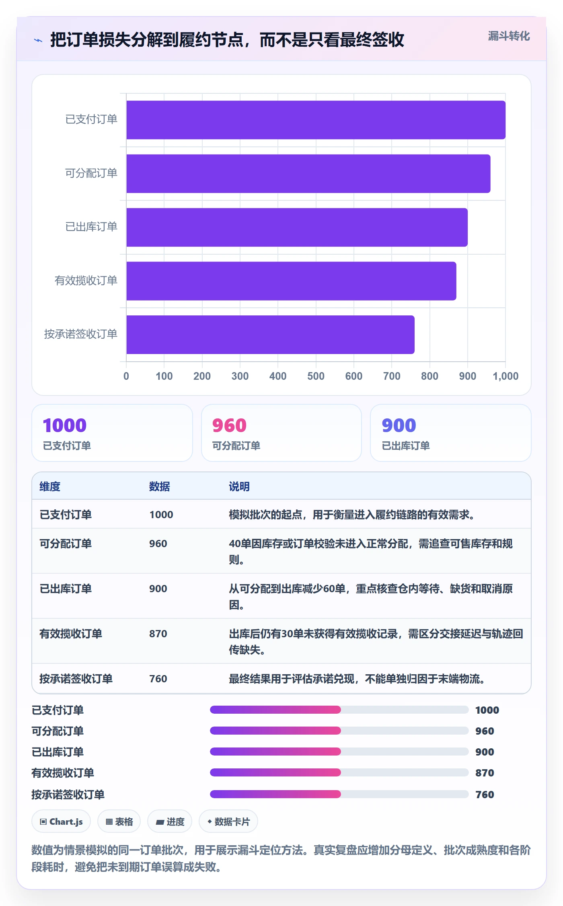Click the lightning icon beside the title
Screen dimensions: 563x906
click(x=38, y=40)
